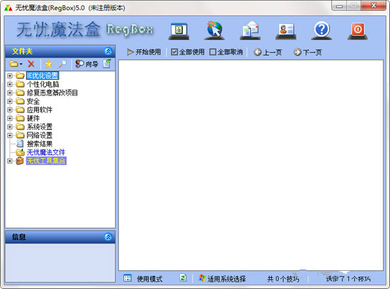Expand the 硬件 tree node
This screenshot has height=289, width=390.
point(10,118)
